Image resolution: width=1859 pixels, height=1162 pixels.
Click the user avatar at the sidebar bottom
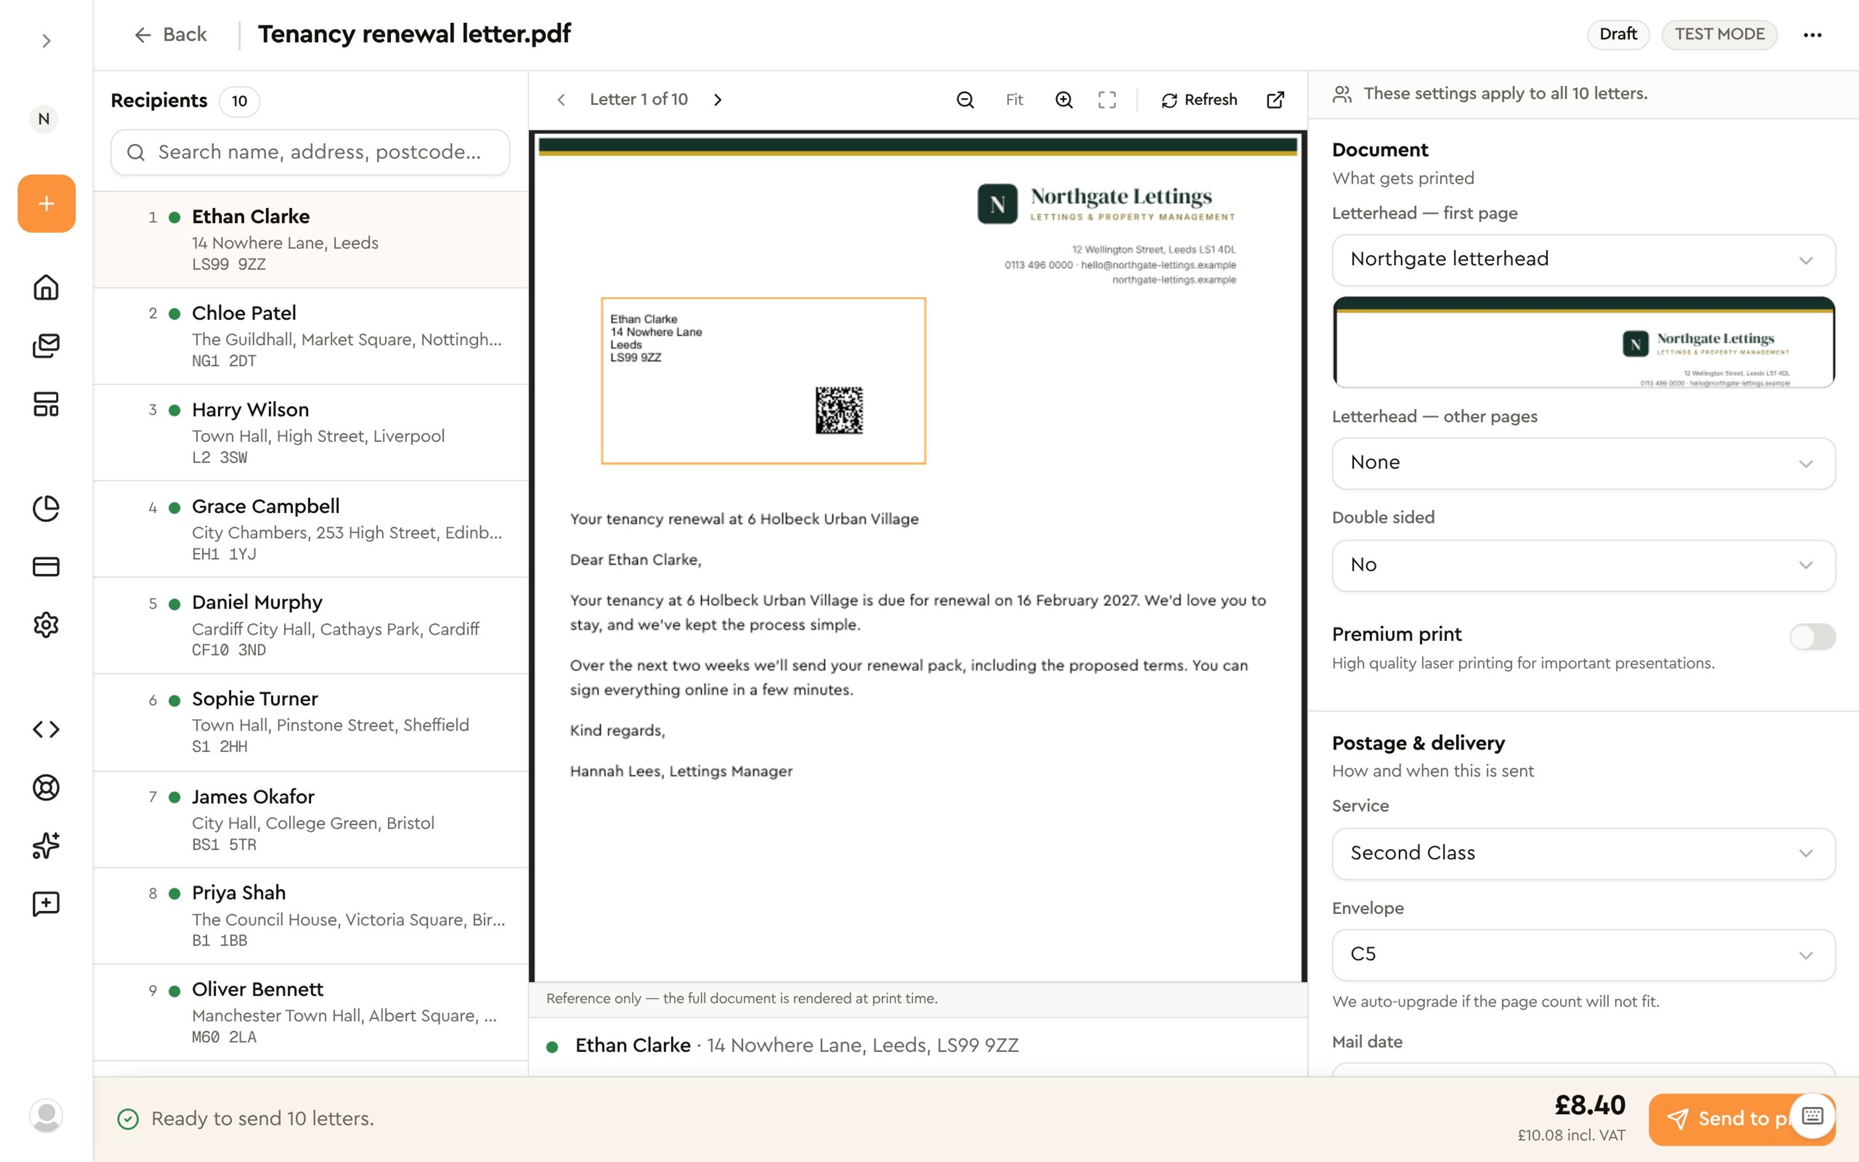pyautogui.click(x=46, y=1115)
